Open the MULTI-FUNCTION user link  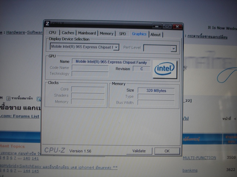pos(199,158)
